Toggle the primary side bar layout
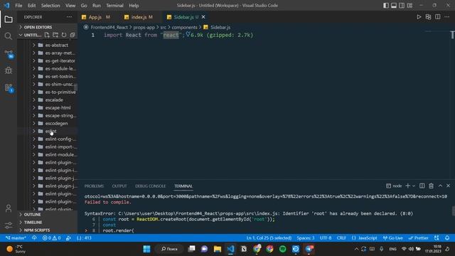 [386, 6]
